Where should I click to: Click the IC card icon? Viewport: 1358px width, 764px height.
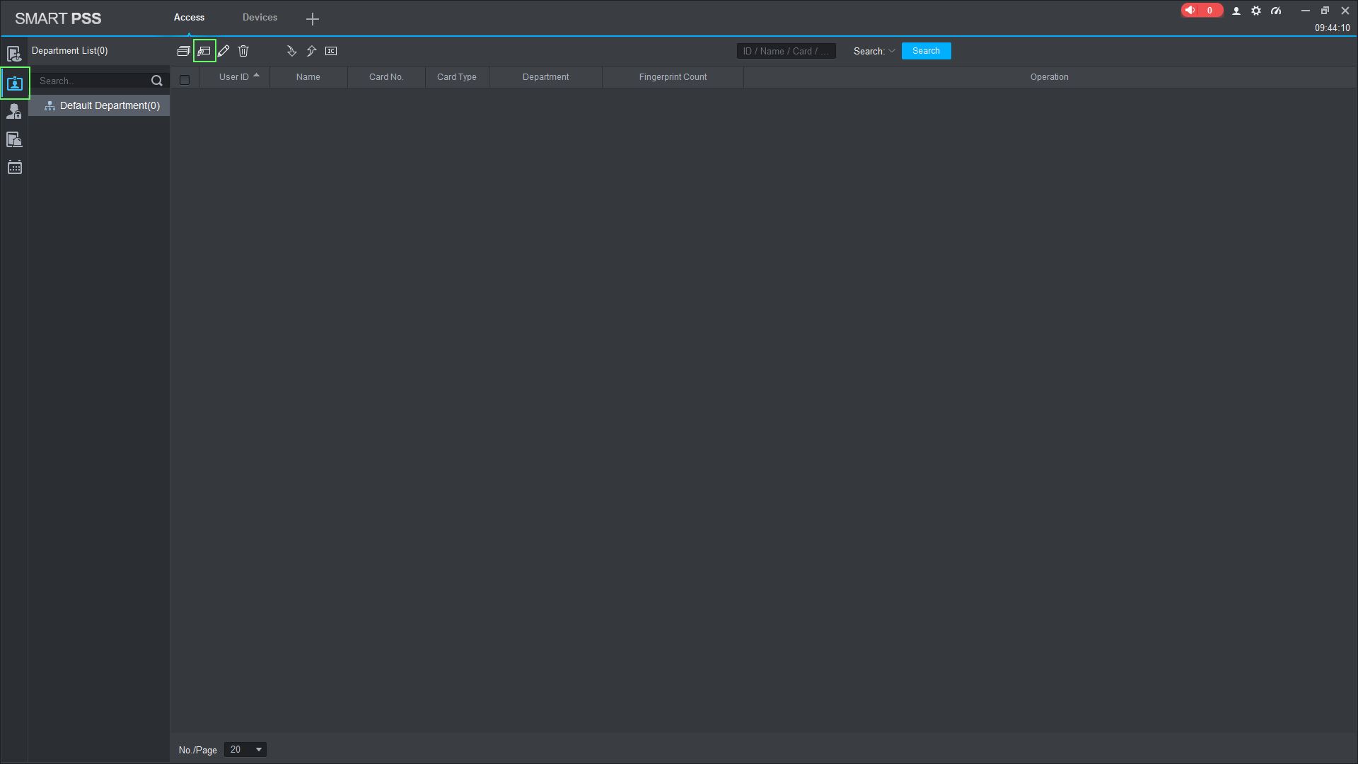[x=331, y=51]
